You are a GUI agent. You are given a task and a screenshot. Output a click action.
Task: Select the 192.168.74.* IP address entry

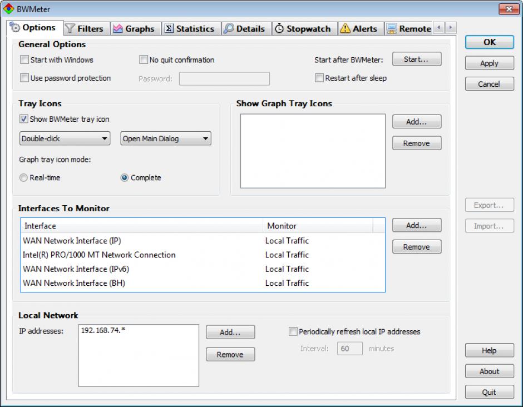point(103,330)
